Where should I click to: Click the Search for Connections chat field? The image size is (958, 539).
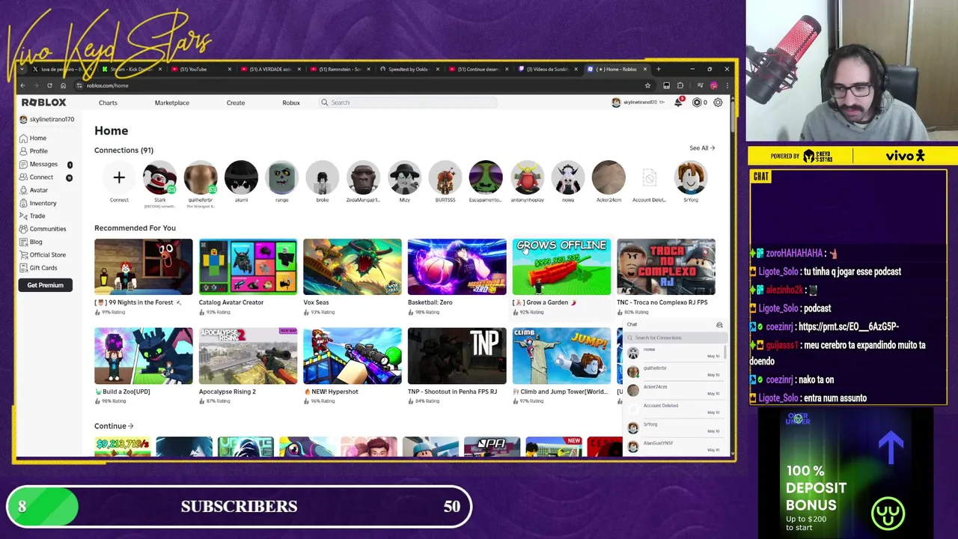[676, 338]
